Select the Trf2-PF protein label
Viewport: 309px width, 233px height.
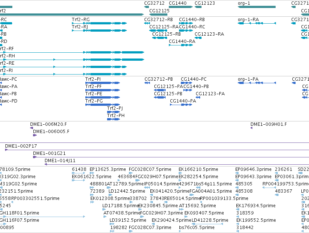click(x=93, y=87)
